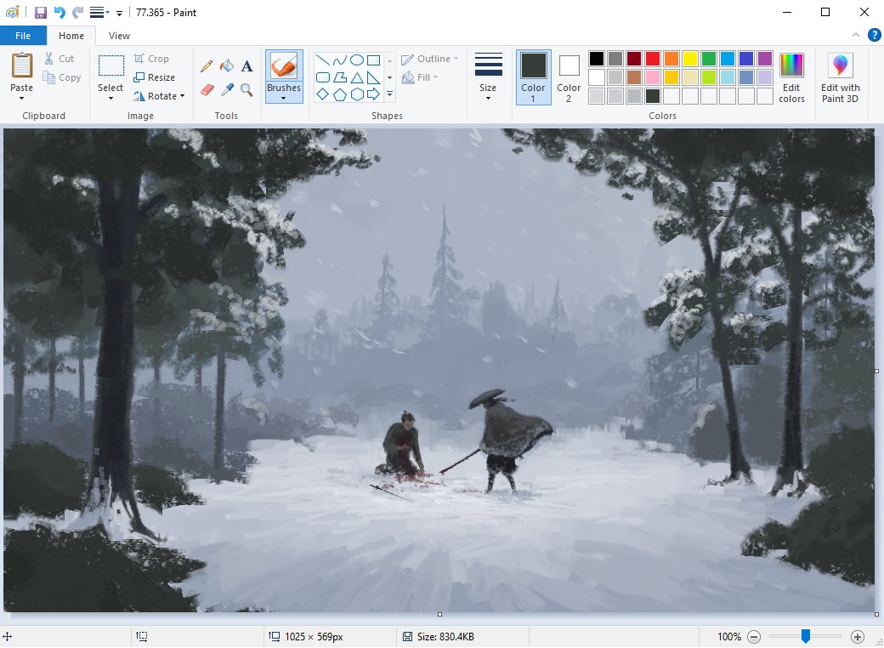Activate the Color 2 background selector
Viewport: 884px width, 648px height.
click(569, 77)
